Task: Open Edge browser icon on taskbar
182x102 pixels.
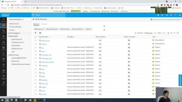Action: [x=44, y=100]
